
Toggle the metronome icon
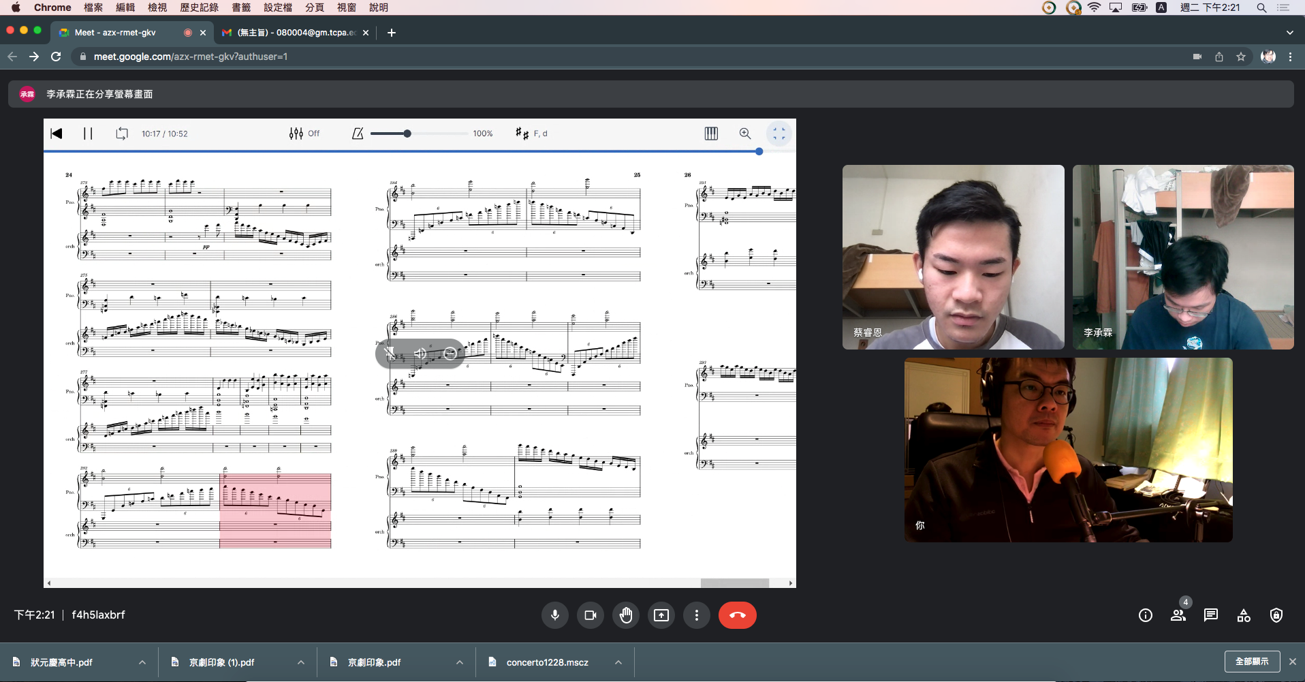coord(358,134)
